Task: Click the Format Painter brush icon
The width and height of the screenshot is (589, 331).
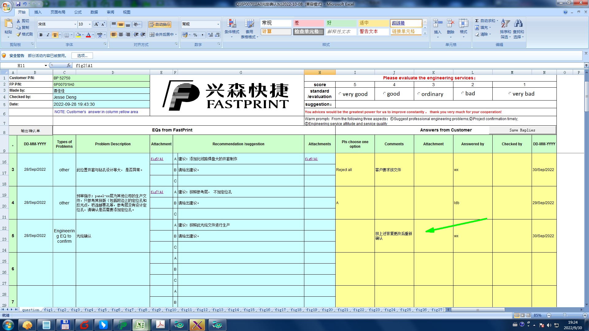Action: click(18, 34)
